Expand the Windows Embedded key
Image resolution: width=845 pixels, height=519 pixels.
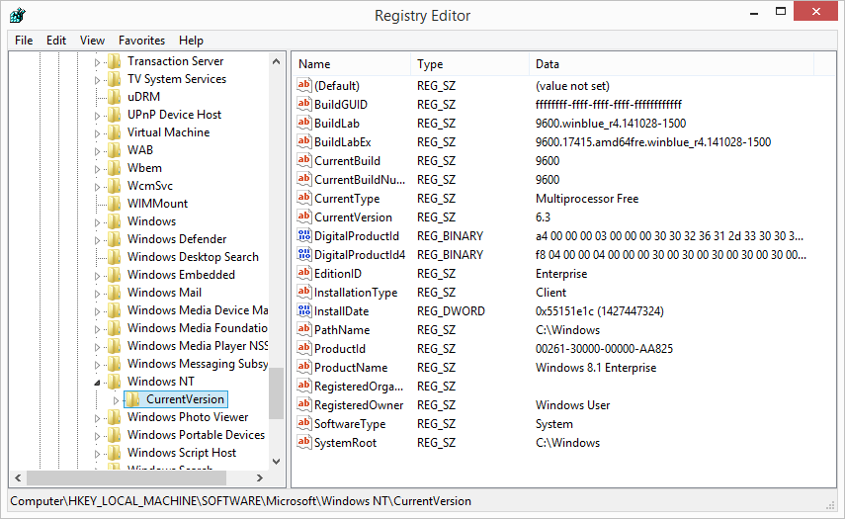point(97,276)
